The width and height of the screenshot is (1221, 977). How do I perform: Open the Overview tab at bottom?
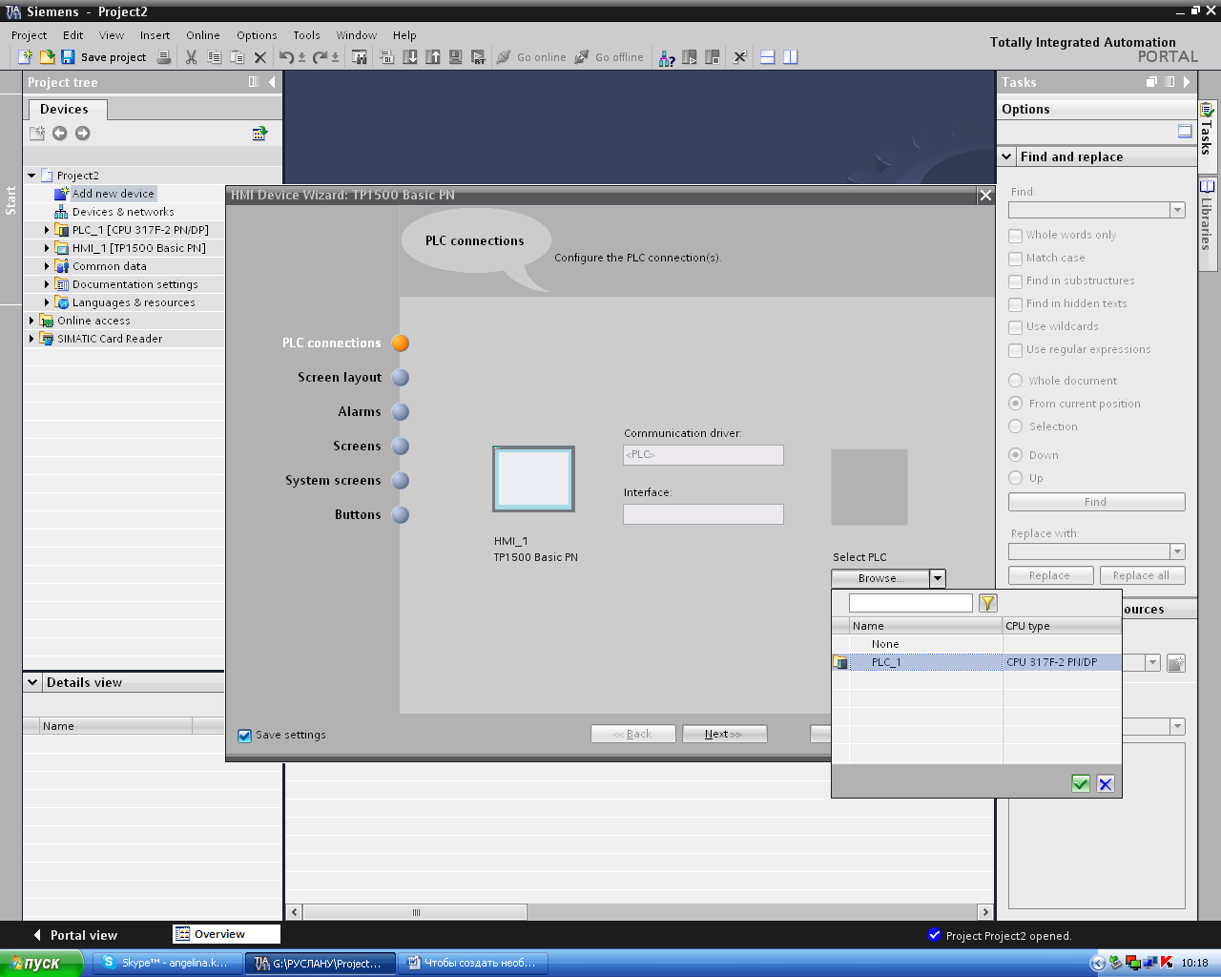[x=226, y=934]
